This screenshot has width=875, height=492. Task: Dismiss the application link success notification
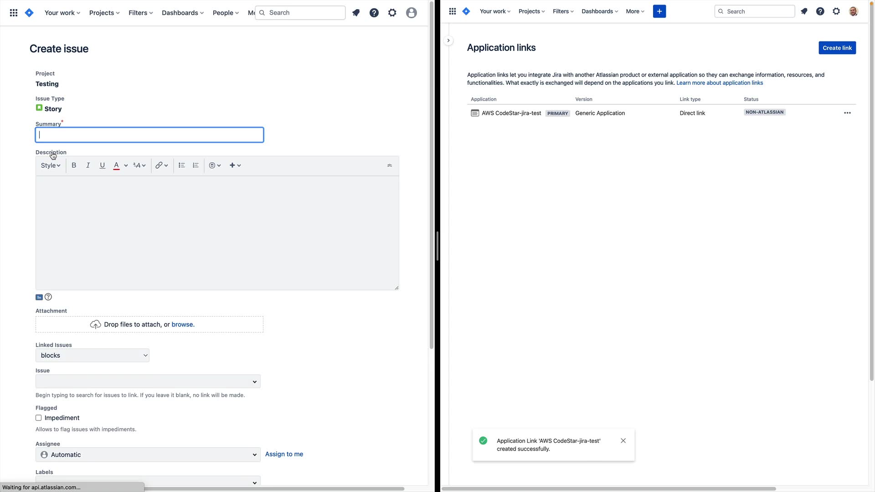[x=623, y=441]
